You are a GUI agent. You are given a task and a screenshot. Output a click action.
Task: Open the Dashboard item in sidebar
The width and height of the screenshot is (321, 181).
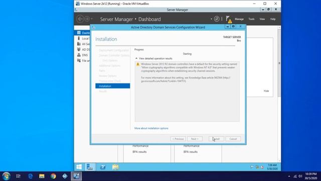coord(82,33)
